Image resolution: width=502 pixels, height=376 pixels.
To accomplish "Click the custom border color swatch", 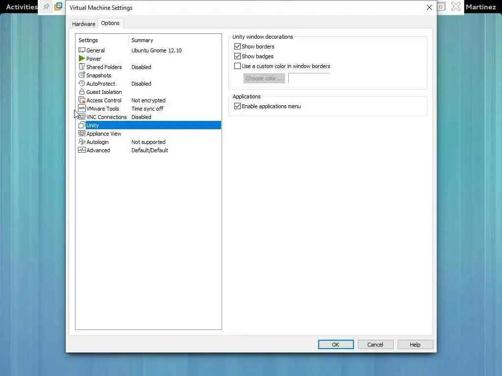I will pyautogui.click(x=309, y=78).
